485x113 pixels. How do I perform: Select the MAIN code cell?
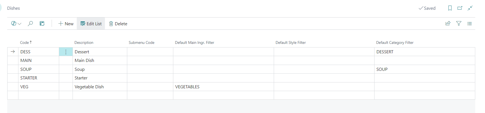tap(26, 61)
